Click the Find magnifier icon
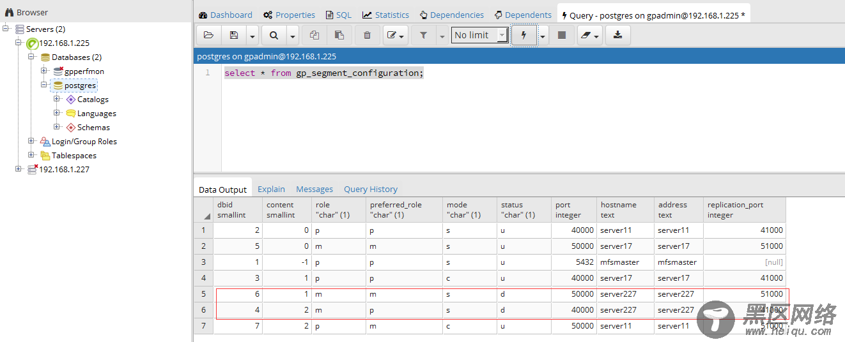The width and height of the screenshot is (845, 342). pyautogui.click(x=274, y=35)
